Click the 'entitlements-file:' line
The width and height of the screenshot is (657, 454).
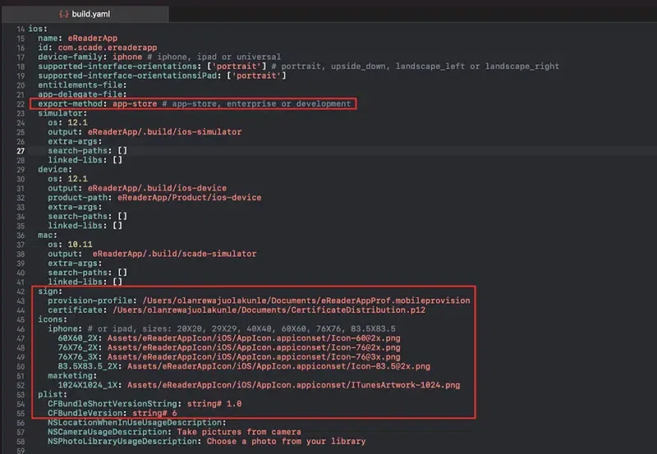click(82, 85)
